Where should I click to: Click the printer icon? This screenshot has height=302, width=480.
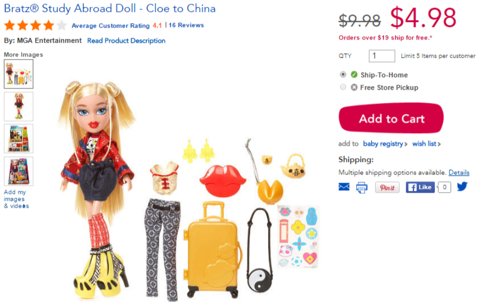(361, 187)
